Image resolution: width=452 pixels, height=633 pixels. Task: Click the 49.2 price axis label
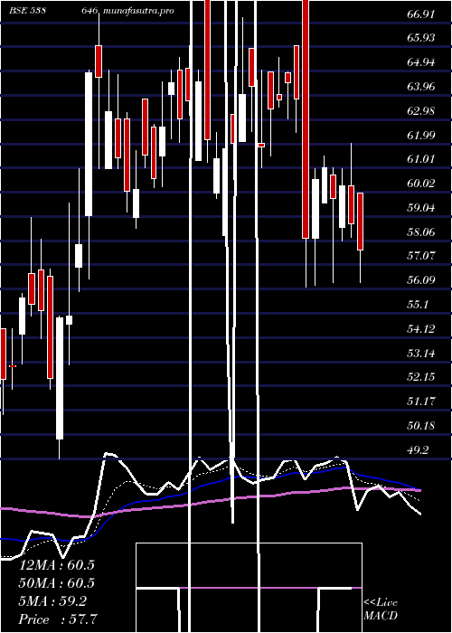point(418,449)
